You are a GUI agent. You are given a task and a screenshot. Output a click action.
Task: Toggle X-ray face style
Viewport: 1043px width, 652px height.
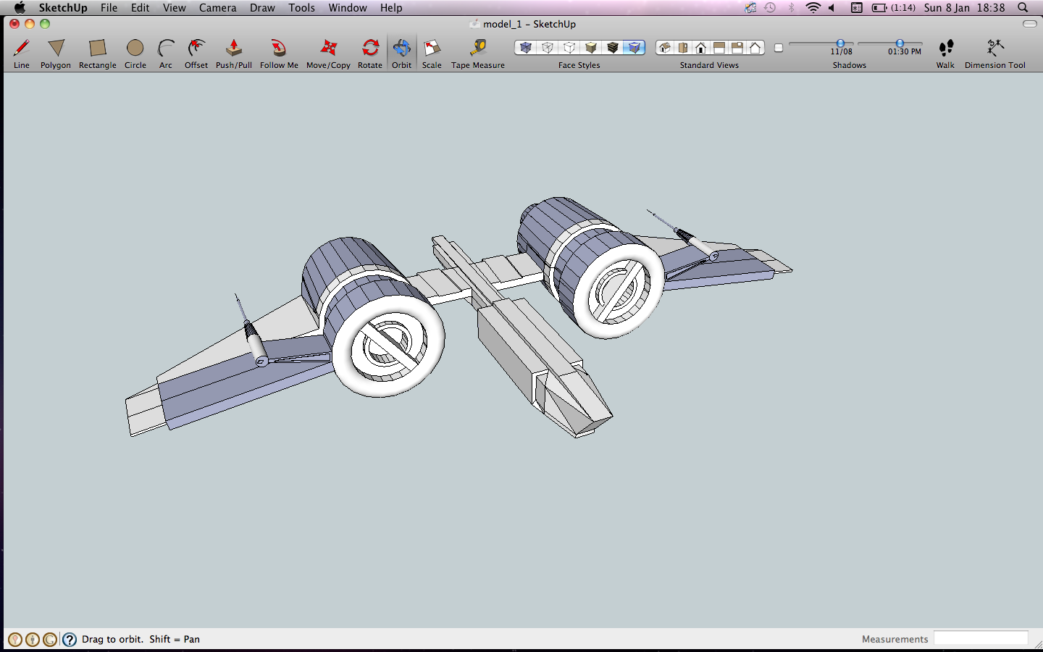[524, 47]
